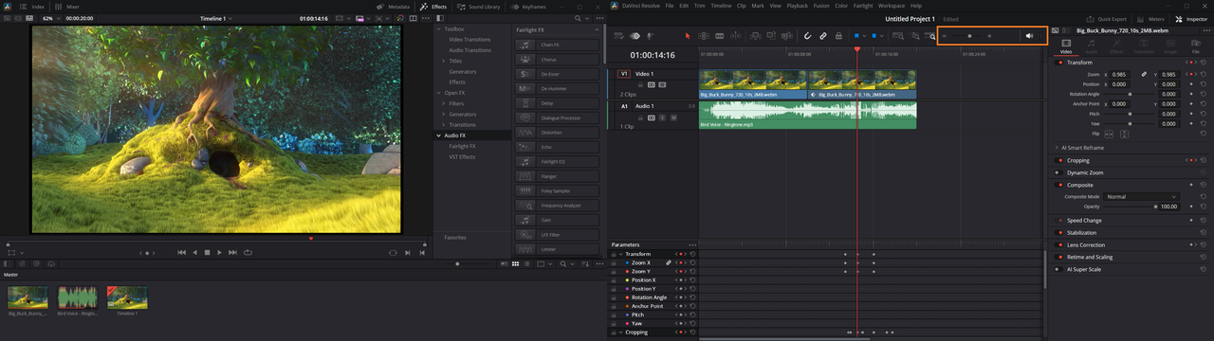Mute audio with the speaker icon
1214x341 pixels.
[x=1029, y=36]
